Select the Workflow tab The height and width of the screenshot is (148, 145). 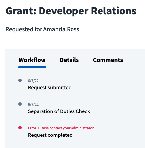pyautogui.click(x=32, y=60)
